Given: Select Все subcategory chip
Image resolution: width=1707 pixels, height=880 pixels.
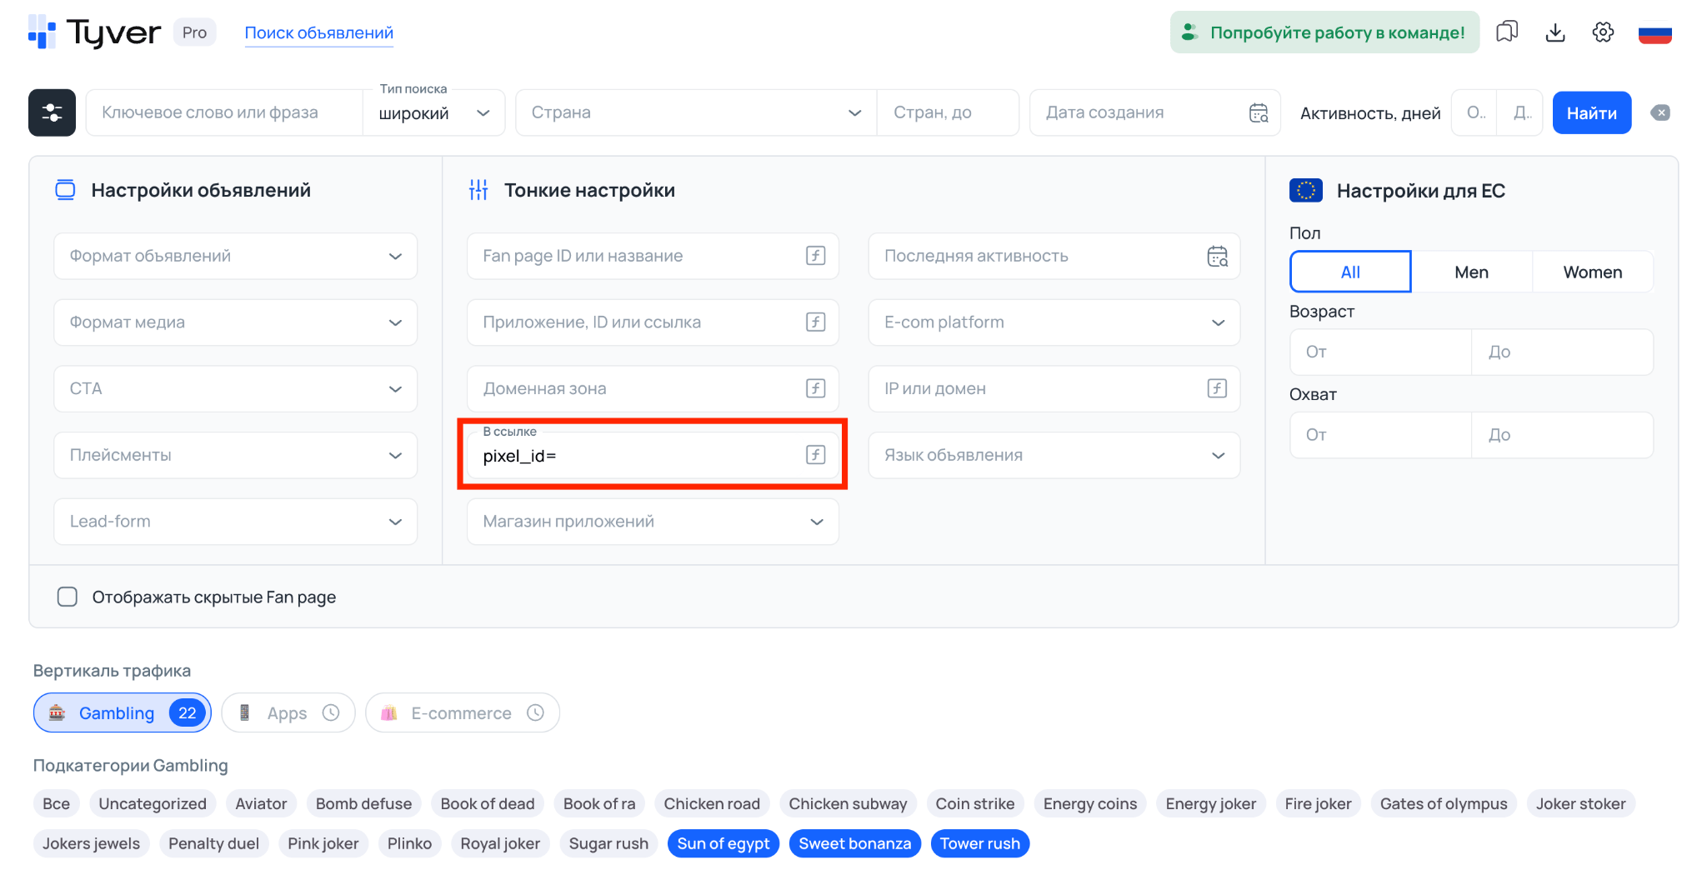Looking at the screenshot, I should [x=56, y=803].
